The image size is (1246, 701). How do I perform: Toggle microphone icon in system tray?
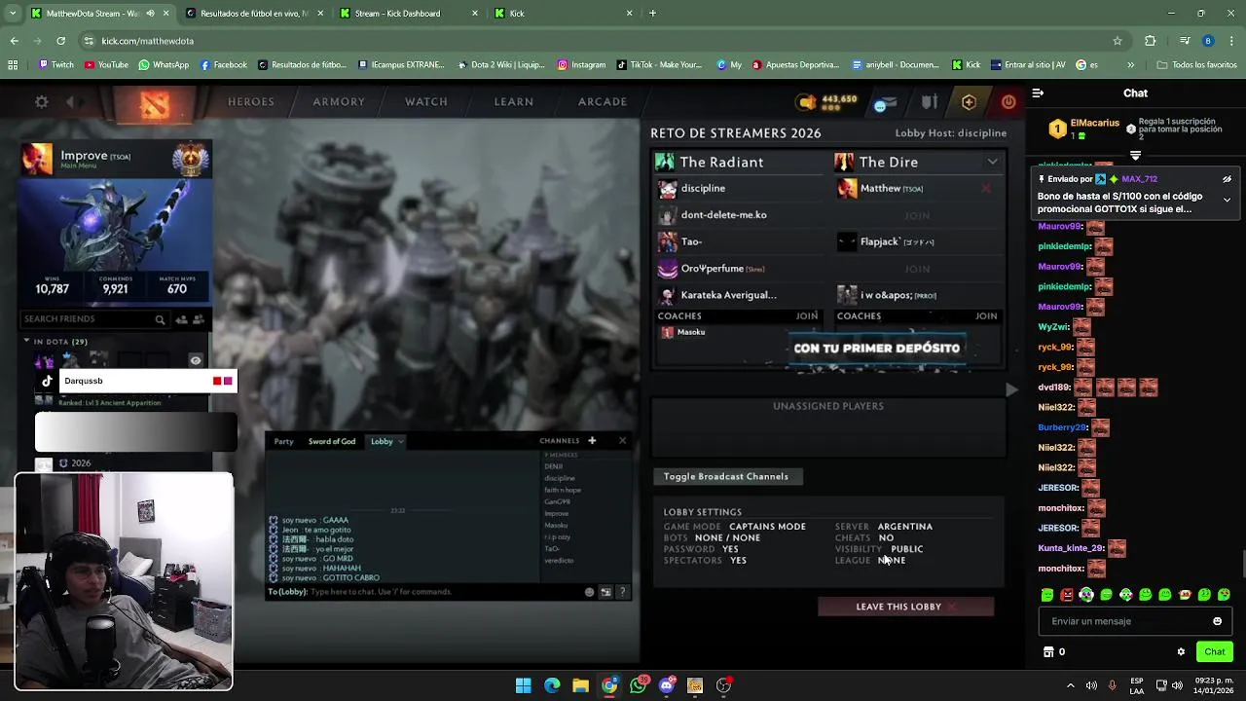(1112, 685)
